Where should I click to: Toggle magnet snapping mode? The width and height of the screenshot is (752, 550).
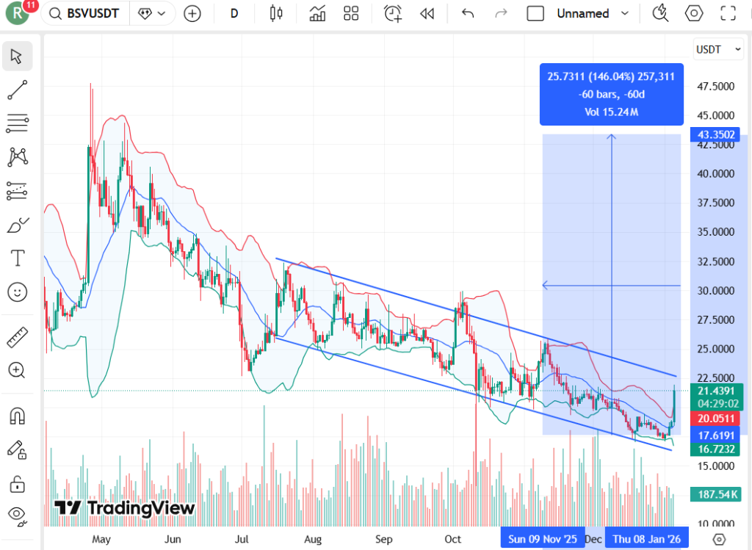[x=18, y=416]
